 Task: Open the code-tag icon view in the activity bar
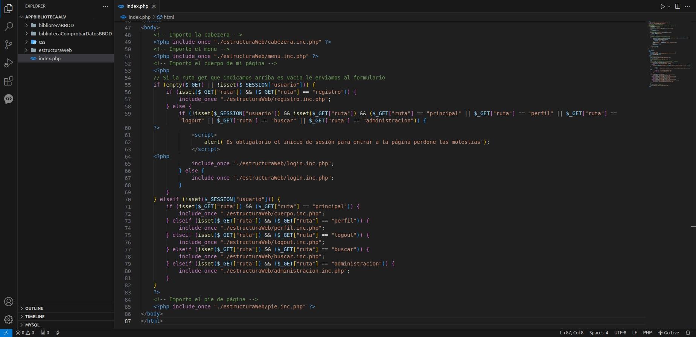9,99
